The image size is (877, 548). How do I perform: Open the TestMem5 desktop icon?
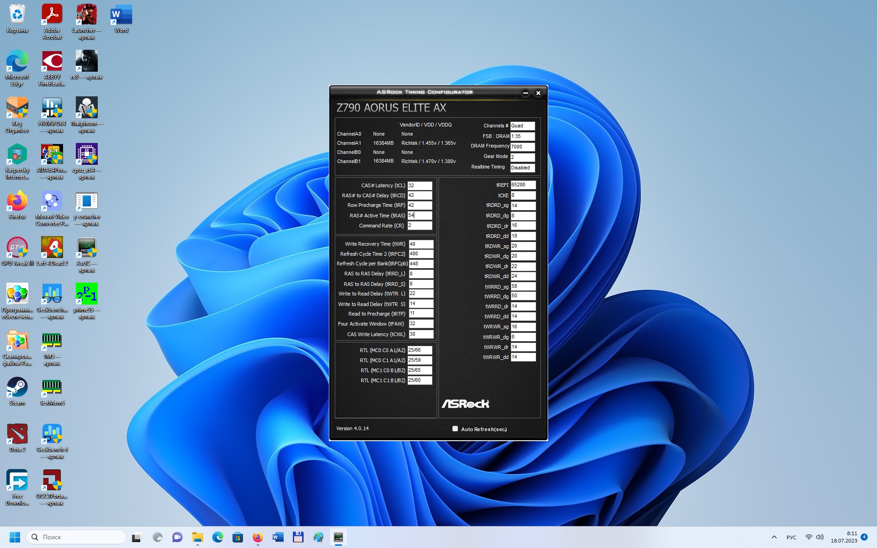52,387
